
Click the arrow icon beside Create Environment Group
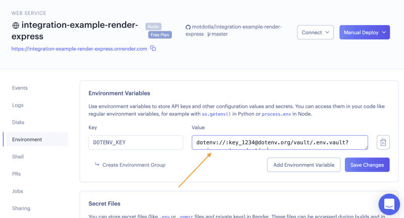pos(97,164)
